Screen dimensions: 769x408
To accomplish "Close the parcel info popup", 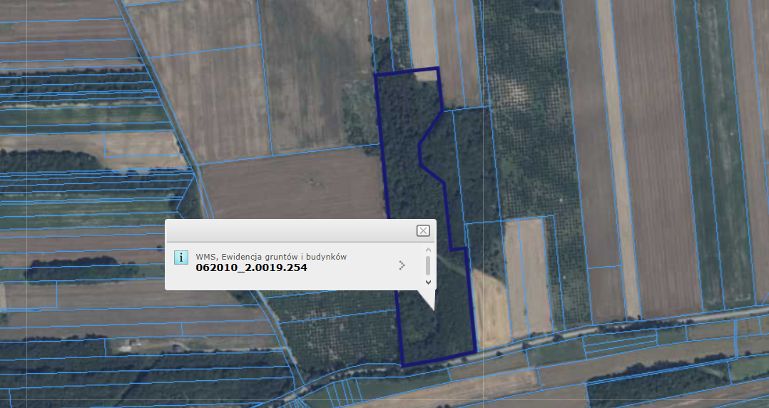I will click(423, 230).
